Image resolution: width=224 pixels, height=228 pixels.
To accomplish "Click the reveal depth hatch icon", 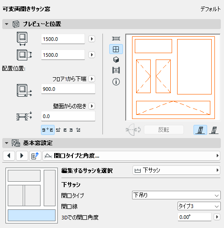I will [24, 116].
